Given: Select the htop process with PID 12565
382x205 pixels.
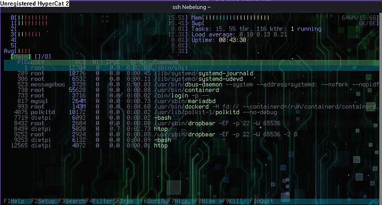Looking at the screenshot, I should pyautogui.click(x=192, y=146).
